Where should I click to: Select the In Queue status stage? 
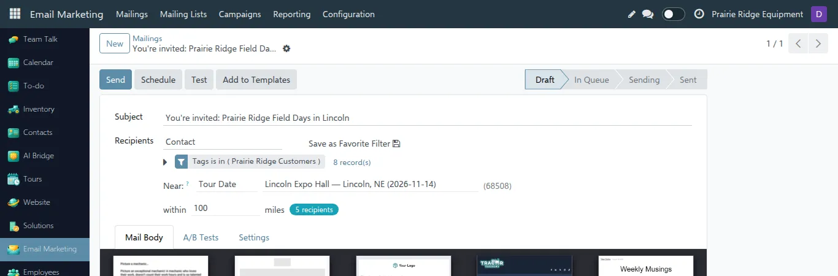click(x=591, y=80)
